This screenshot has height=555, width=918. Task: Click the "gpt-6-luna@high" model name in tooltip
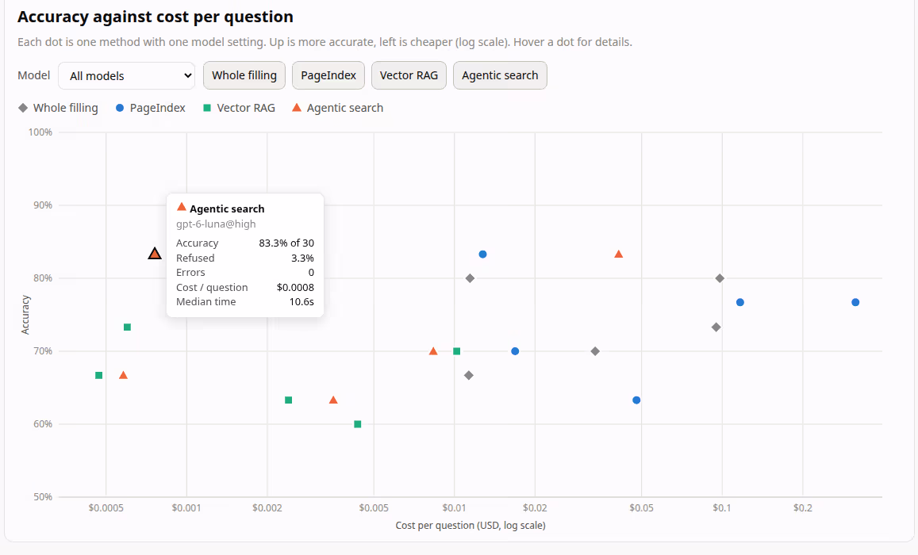pos(216,224)
